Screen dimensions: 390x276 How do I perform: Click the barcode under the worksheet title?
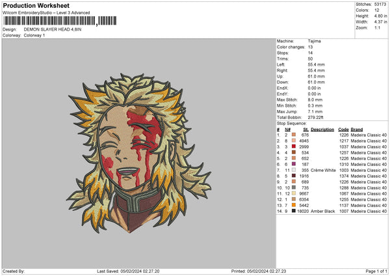pyautogui.click(x=60, y=21)
